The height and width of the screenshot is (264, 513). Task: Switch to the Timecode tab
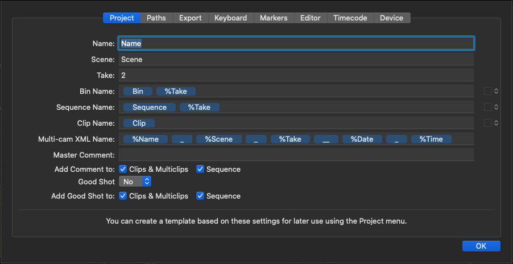coord(350,18)
